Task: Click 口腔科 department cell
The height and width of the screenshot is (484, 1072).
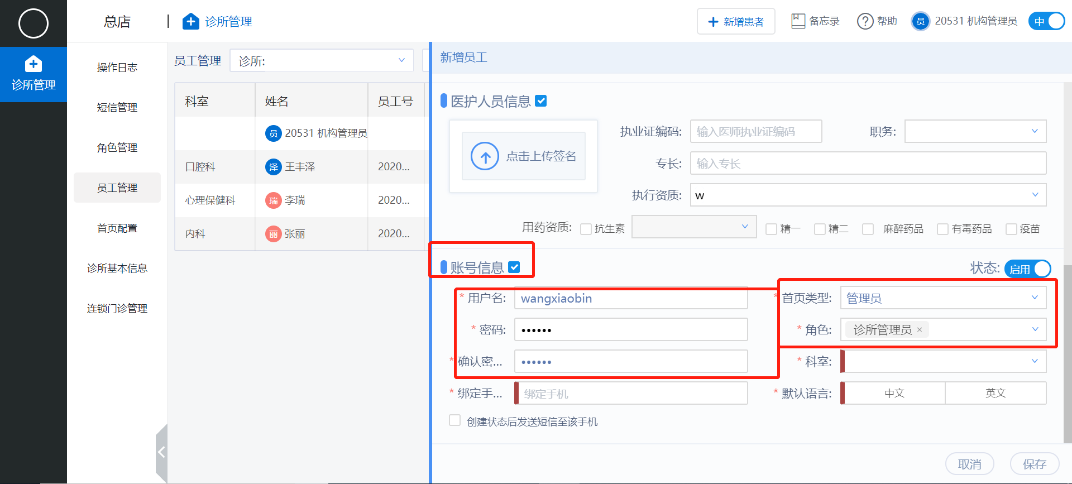Action: point(215,167)
